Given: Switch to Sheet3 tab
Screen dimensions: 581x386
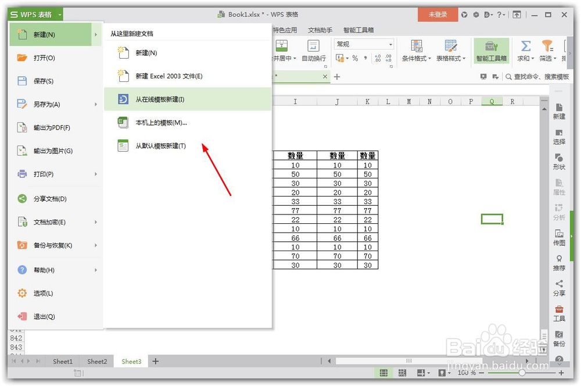Looking at the screenshot, I should (131, 362).
